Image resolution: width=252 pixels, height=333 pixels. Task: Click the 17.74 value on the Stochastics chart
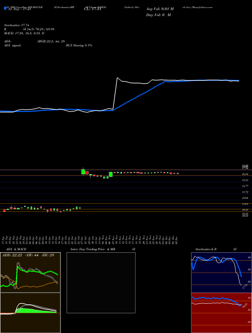click(x=245, y=287)
